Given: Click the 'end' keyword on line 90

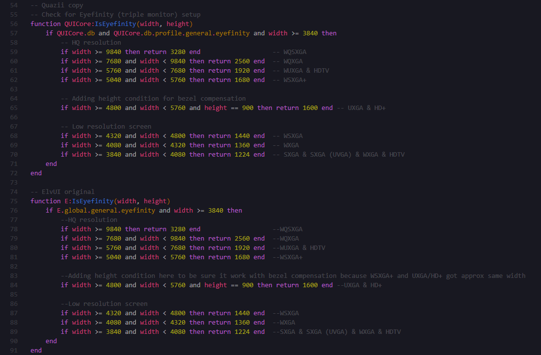Looking at the screenshot, I should pyautogui.click(x=51, y=340).
